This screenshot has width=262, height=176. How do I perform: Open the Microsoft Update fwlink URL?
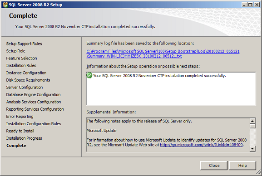coord(201,145)
